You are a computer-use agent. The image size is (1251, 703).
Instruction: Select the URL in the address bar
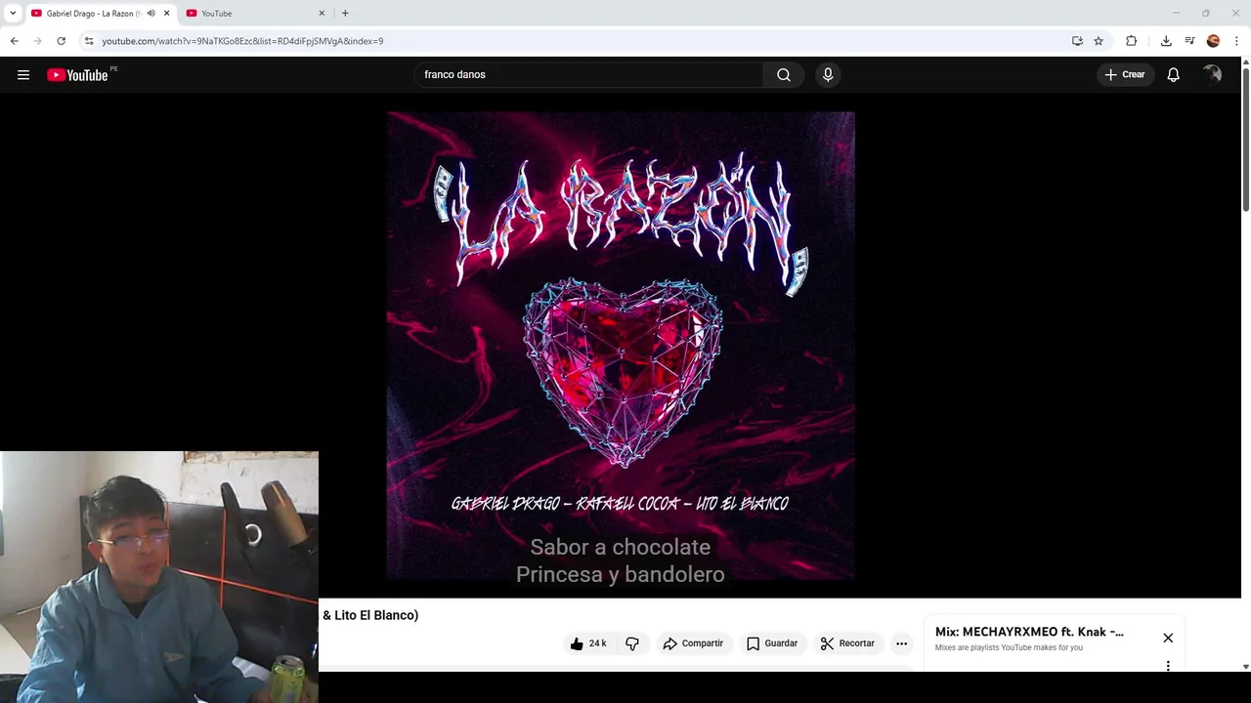coord(242,41)
